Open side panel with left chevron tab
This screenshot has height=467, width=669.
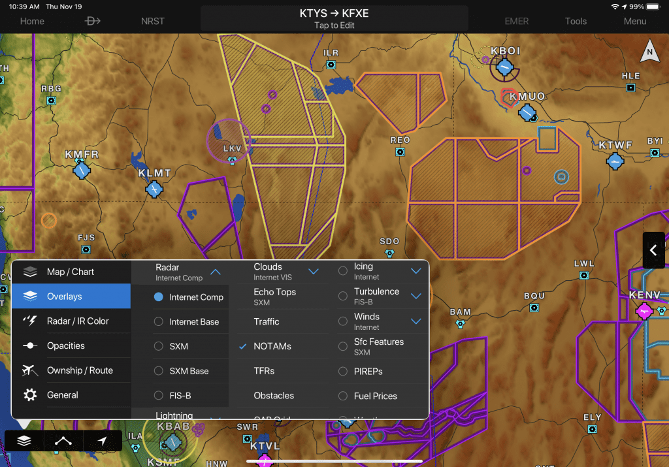click(653, 250)
